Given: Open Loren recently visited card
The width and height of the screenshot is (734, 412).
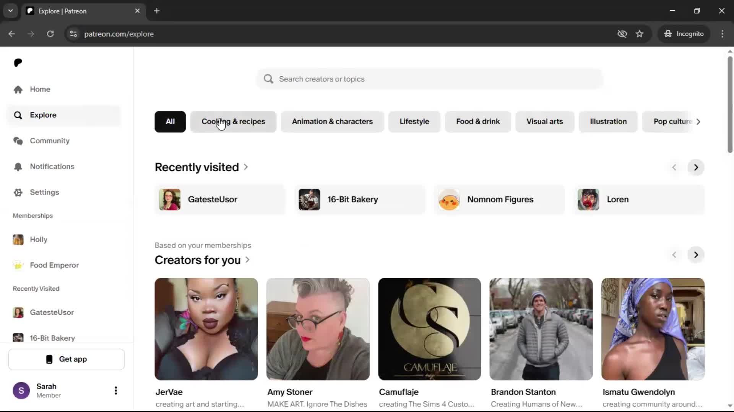Looking at the screenshot, I should pyautogui.click(x=639, y=200).
